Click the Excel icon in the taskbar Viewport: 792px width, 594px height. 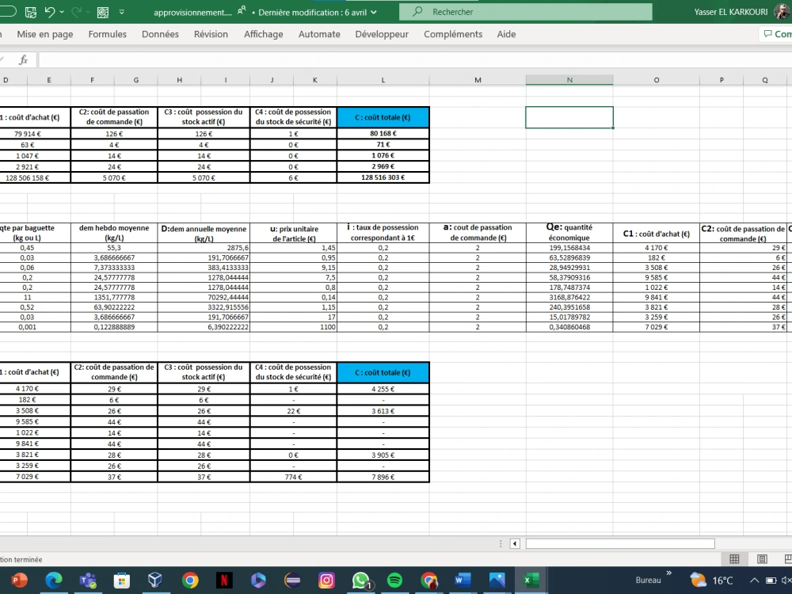(x=531, y=581)
